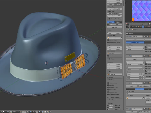Click eyedropper in Axis Origin field
Screen dimensions: 151x113
[143, 98]
